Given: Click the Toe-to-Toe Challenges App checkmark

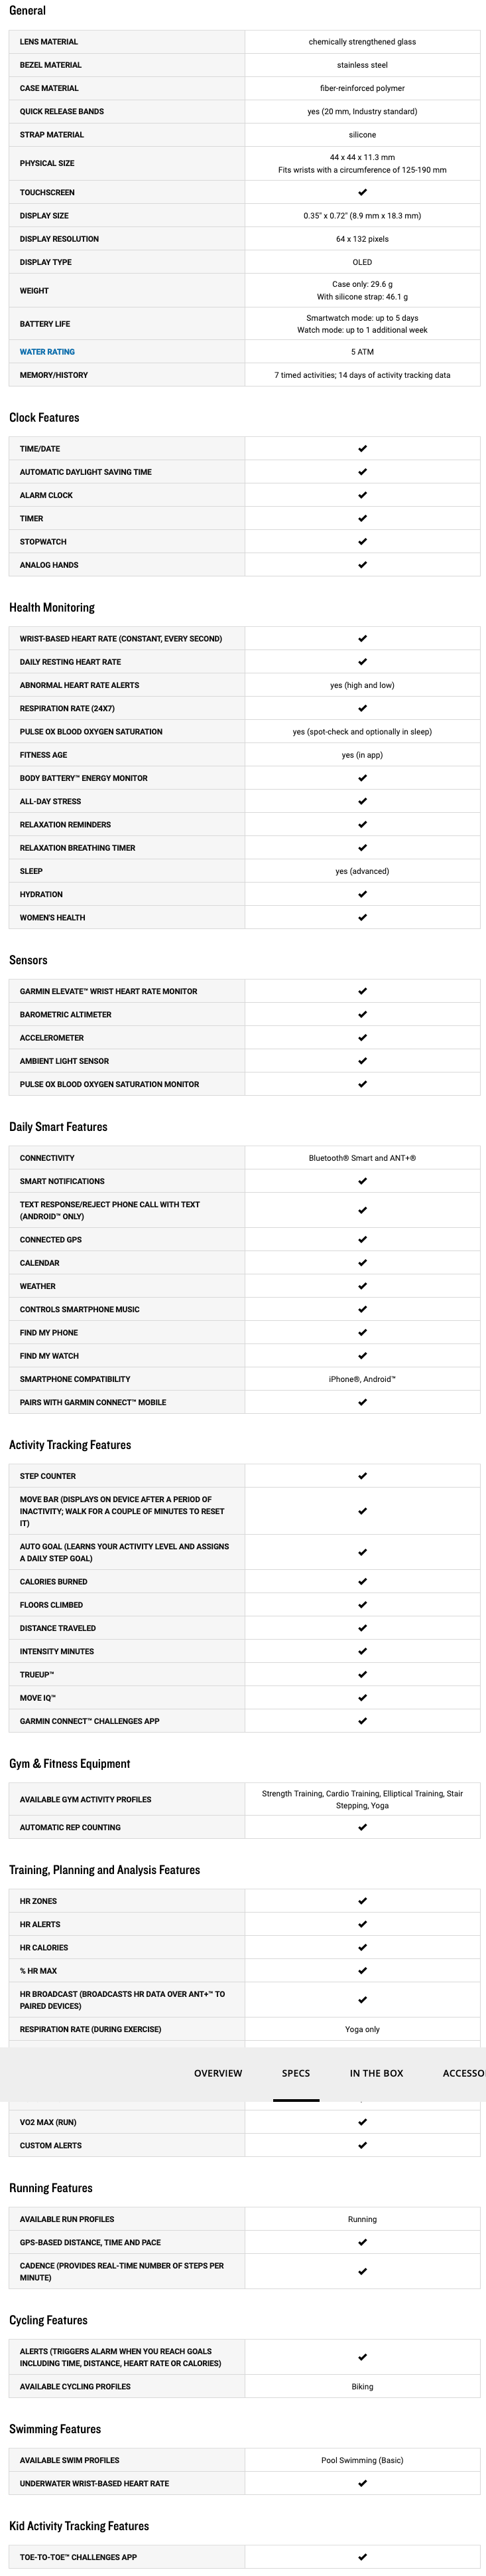Looking at the screenshot, I should (362, 2557).
